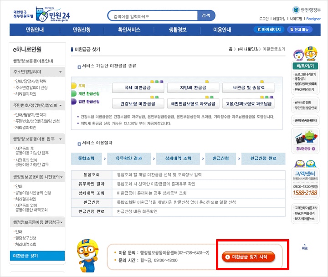Screen dimensions: 328x277
Task: Click the 고용/산재보험료 과오납금 button
Action: (248, 103)
